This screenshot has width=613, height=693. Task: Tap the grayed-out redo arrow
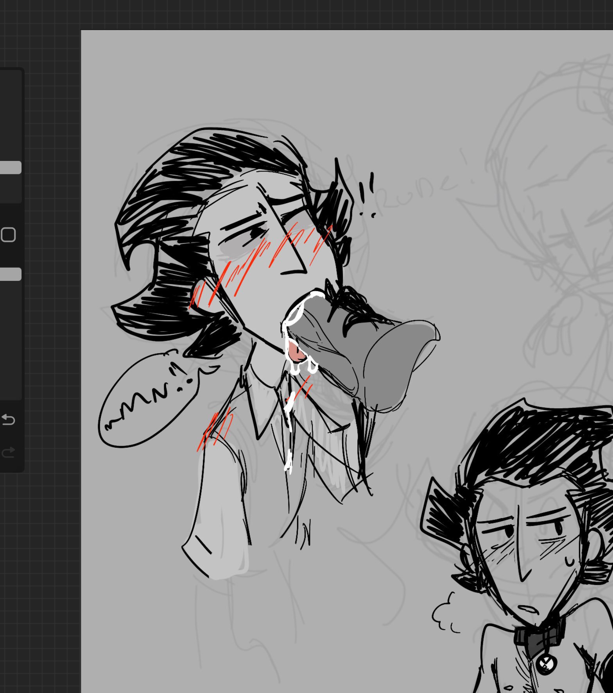click(9, 452)
